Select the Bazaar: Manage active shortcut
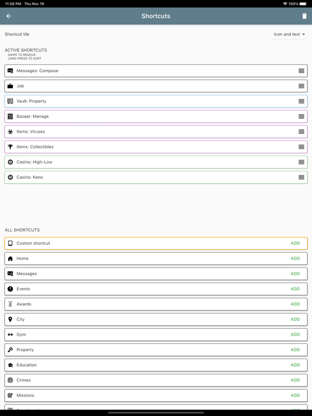The width and height of the screenshot is (312, 416). (x=156, y=116)
